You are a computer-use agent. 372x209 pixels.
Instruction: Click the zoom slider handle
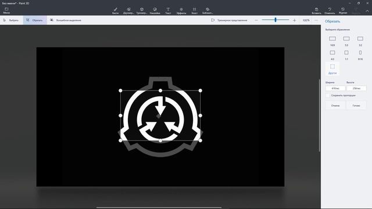276,20
